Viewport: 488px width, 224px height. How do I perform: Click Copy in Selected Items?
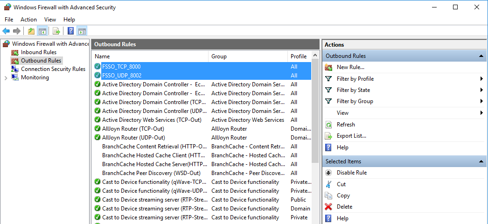[x=343, y=196]
